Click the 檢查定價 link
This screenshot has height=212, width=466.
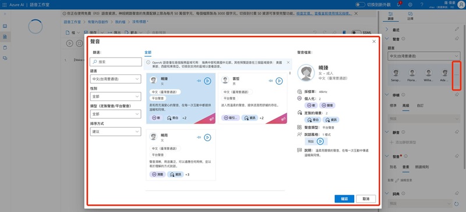coord(303,13)
